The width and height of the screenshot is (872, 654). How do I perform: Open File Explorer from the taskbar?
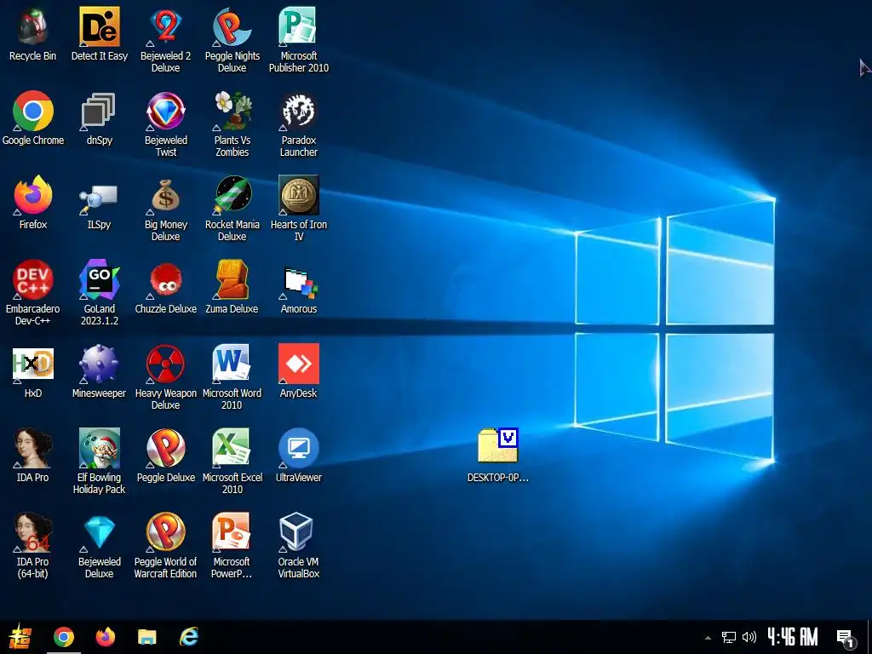pyautogui.click(x=146, y=637)
